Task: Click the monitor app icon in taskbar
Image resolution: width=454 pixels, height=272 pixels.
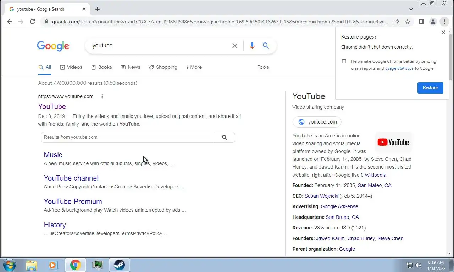Action: 97,265
